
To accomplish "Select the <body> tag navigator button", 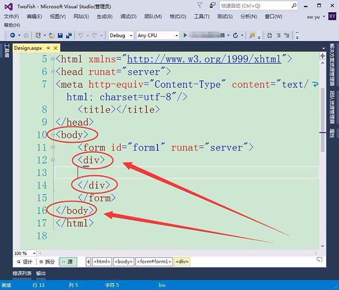I will click(x=123, y=262).
